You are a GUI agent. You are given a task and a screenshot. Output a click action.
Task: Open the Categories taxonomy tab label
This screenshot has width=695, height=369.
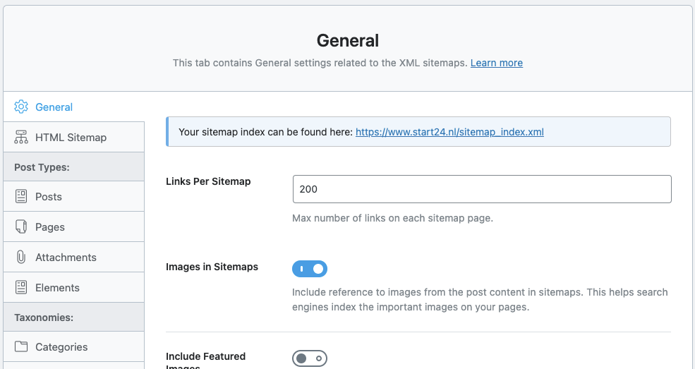61,347
